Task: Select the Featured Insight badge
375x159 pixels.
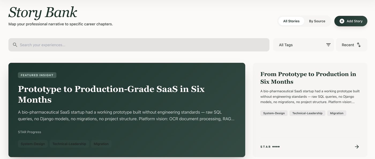Action: [x=37, y=75]
